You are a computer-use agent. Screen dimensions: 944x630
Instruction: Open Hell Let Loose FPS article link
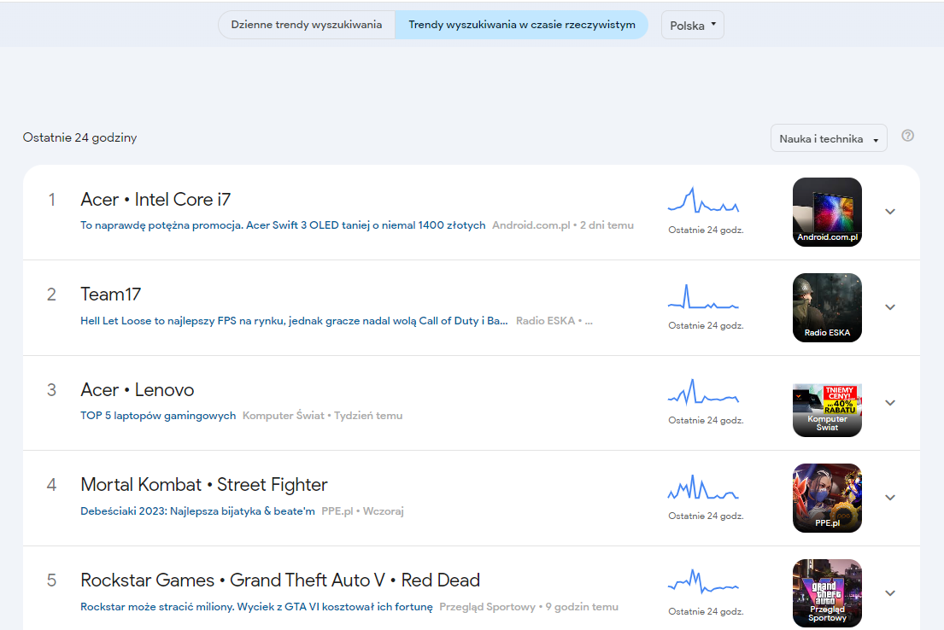tap(295, 321)
